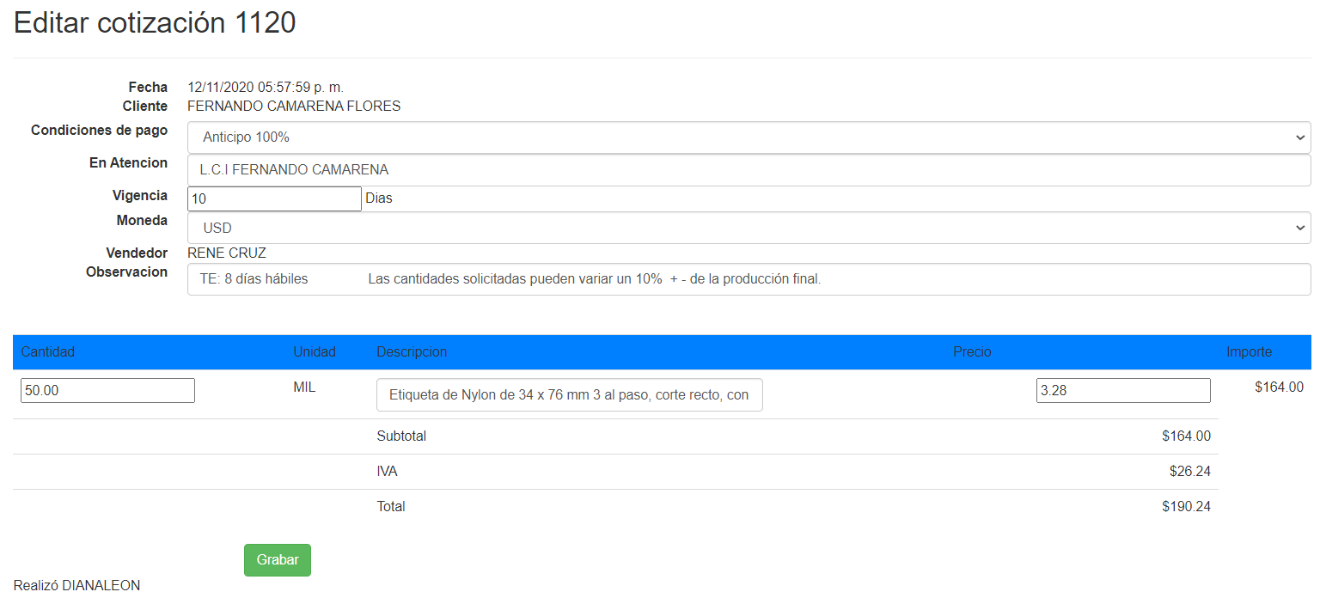
Task: Click the Total amount $190.24
Action: pos(1186,507)
